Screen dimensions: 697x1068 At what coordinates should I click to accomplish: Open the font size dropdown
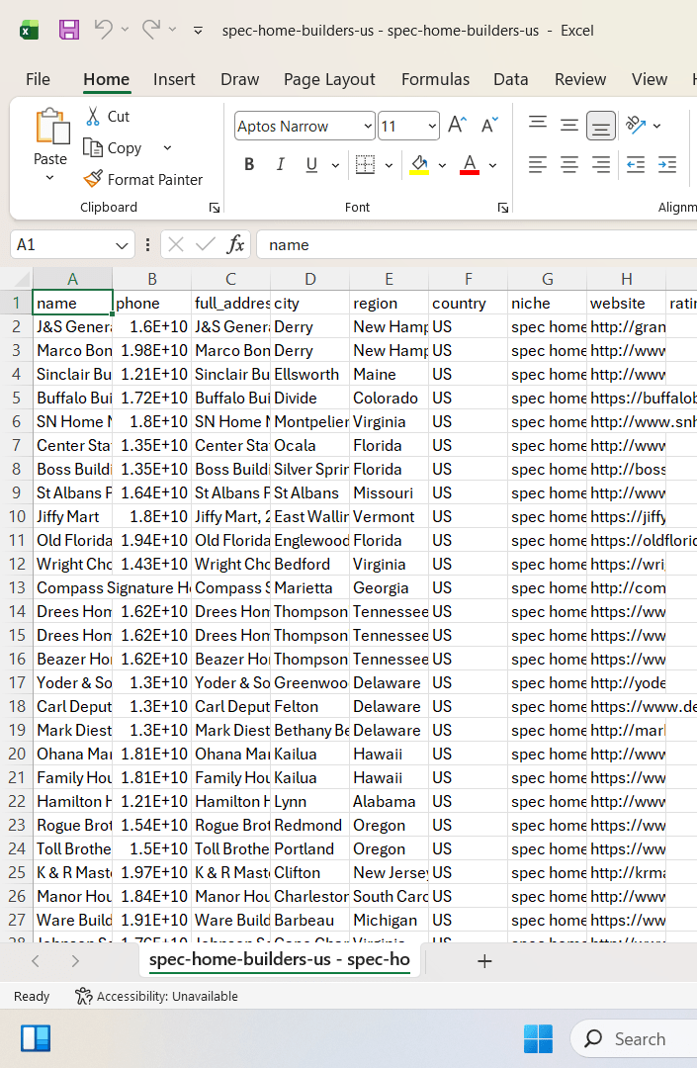(432, 126)
